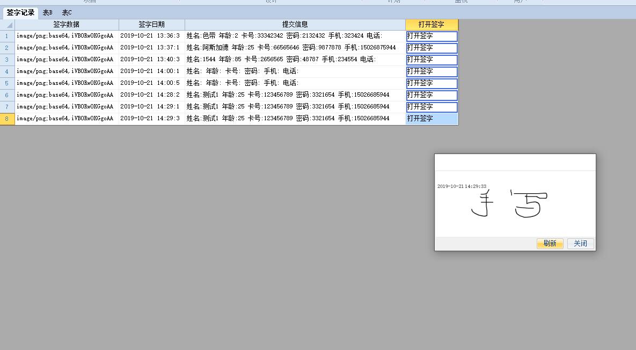Click 打开签字 button in row 3

click(x=432, y=60)
